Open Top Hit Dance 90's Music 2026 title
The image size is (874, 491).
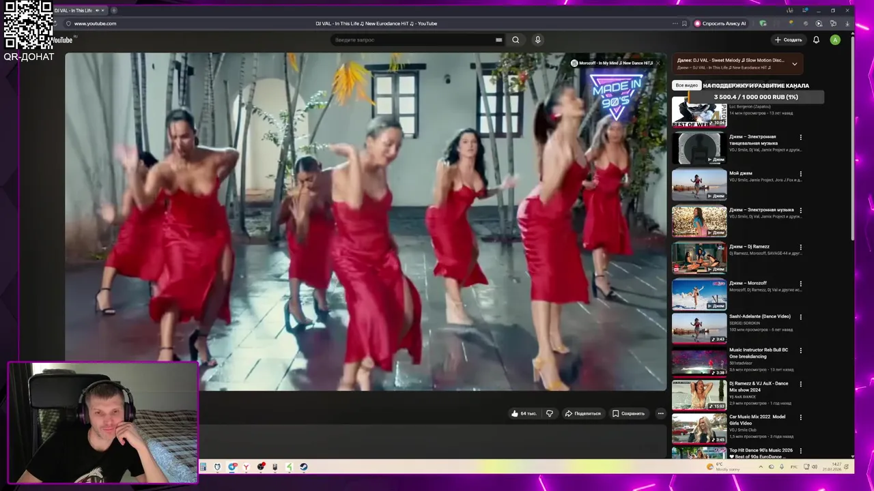(x=761, y=453)
